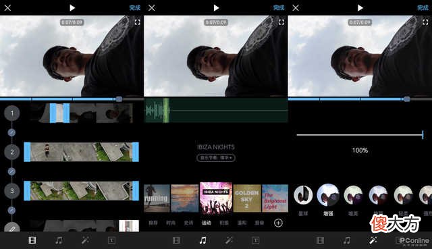This screenshot has height=249, width=432.
Task: Open transition link between clips 2 and 3
Action: pyautogui.click(x=11, y=171)
